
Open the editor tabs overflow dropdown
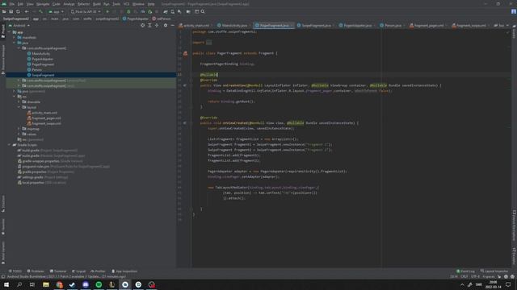(x=507, y=25)
